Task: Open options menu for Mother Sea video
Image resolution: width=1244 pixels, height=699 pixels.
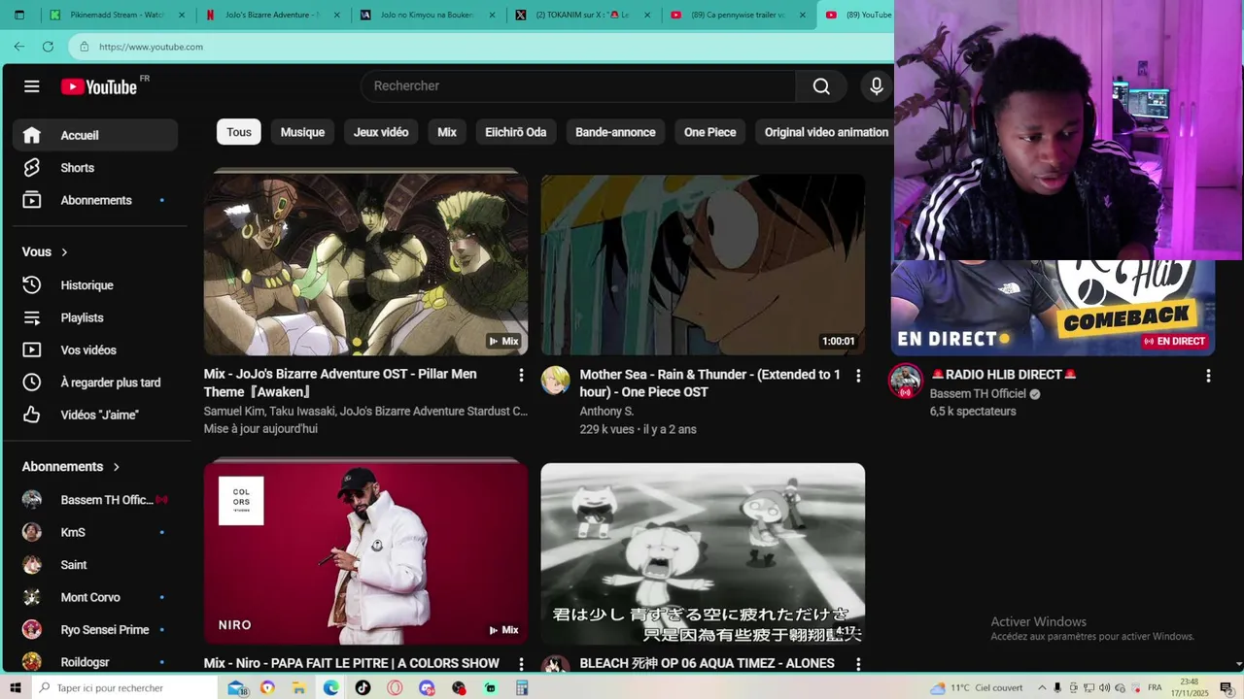Action: tap(858, 375)
